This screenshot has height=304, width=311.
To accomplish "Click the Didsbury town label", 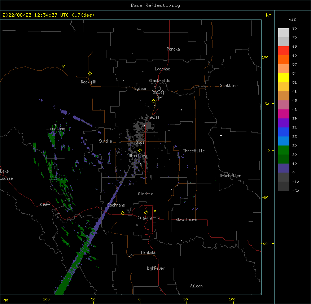I will pos(138,156).
